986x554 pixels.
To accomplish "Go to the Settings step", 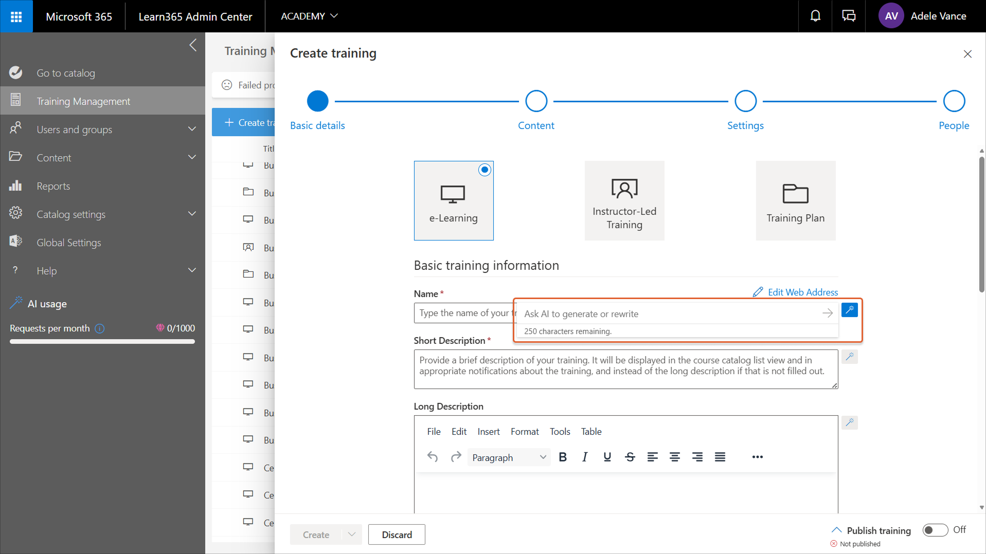I will (x=745, y=101).
